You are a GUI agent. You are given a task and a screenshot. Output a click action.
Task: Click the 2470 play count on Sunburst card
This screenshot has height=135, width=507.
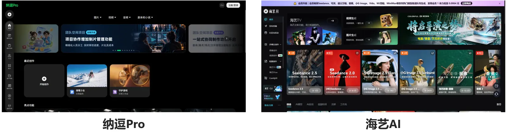pyautogui.click(x=428, y=91)
